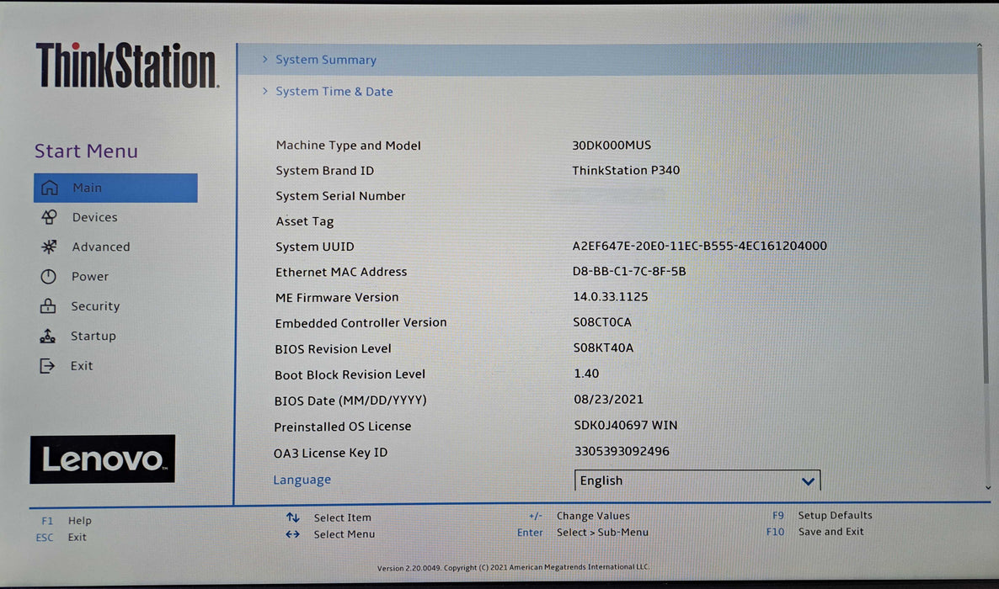This screenshot has width=999, height=589.
Task: Click the scrollbar down arrow
Action: [988, 488]
